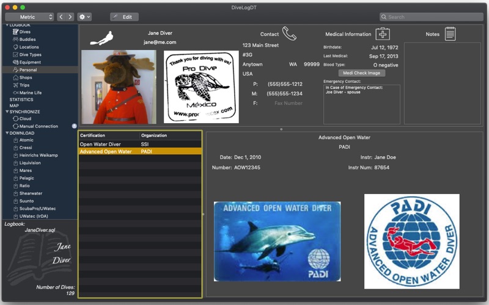Open Trips with the airplane icon

pyautogui.click(x=21, y=85)
